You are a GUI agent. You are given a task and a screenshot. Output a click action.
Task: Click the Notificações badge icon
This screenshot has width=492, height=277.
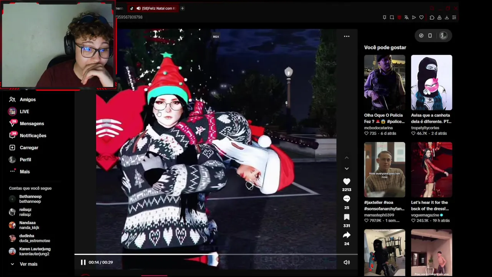tap(12, 135)
